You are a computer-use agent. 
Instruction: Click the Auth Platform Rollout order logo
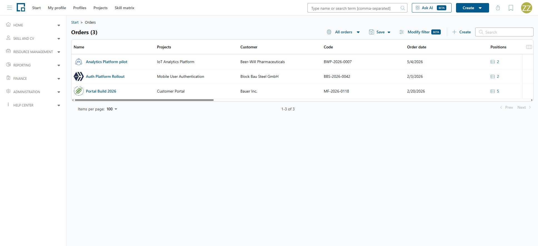(79, 76)
